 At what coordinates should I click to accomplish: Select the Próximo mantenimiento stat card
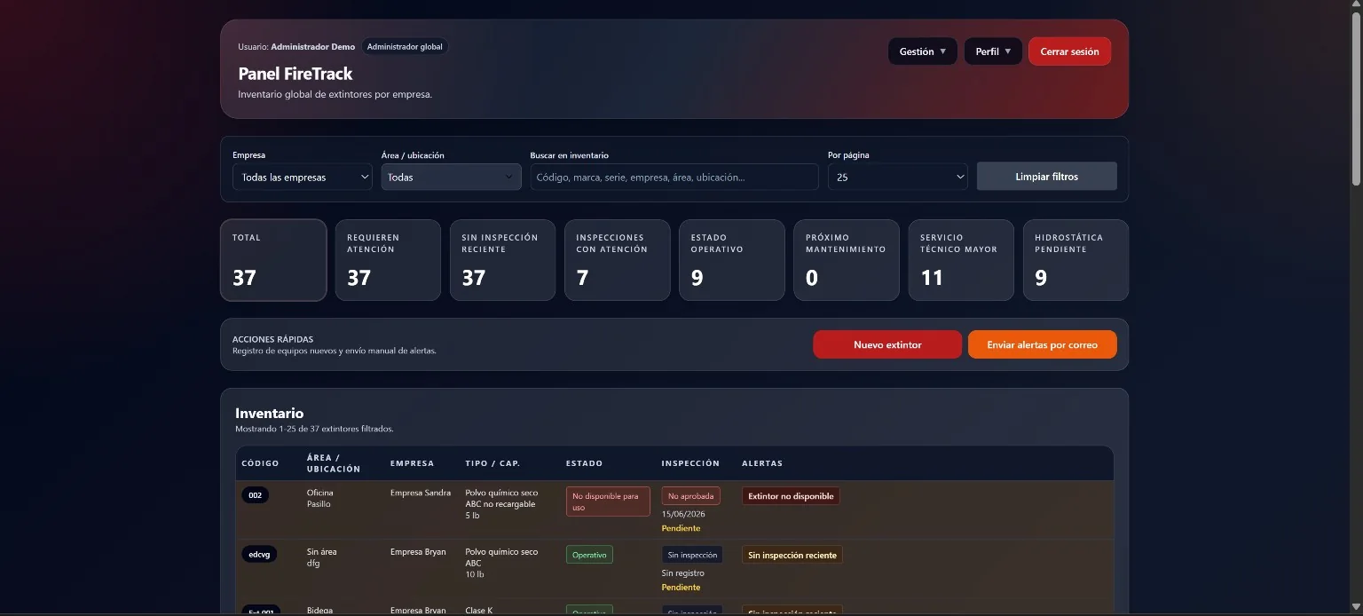(847, 260)
